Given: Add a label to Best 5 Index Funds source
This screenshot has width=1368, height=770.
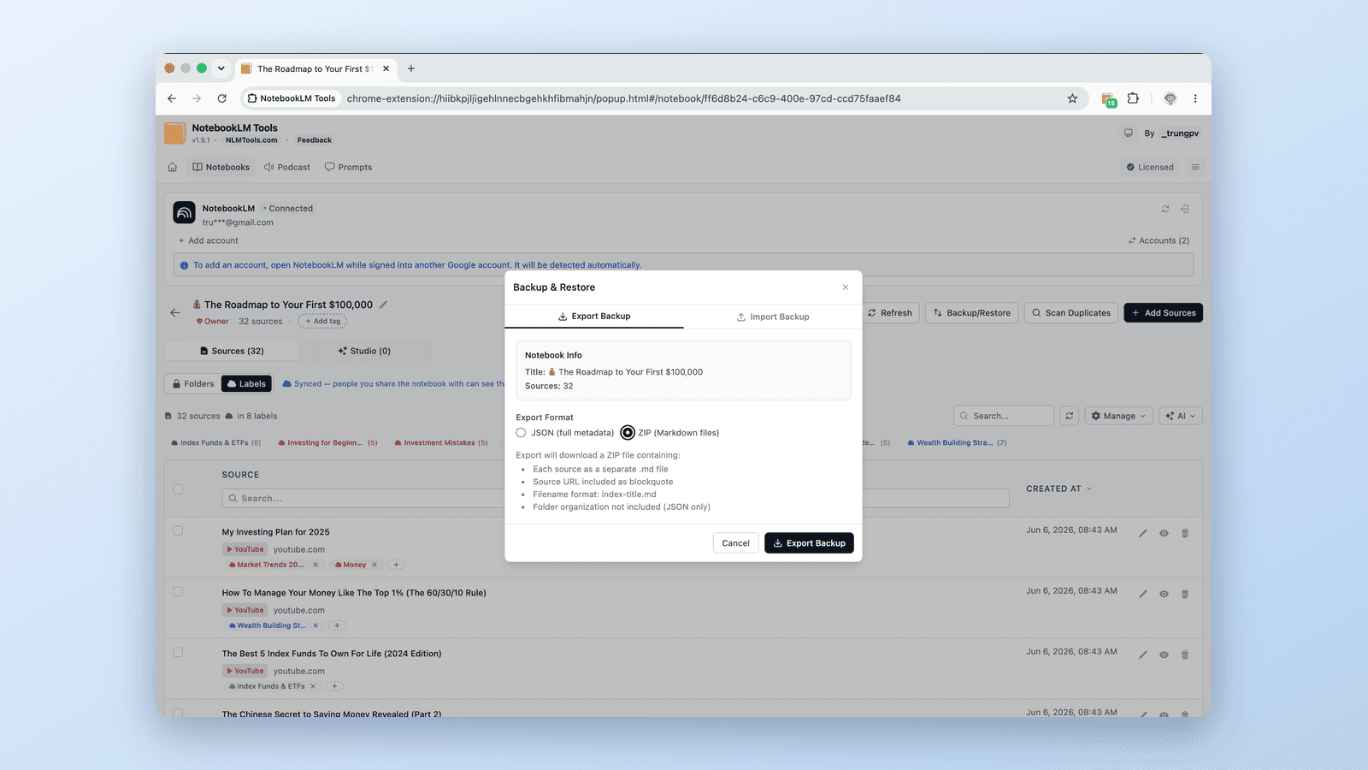Looking at the screenshot, I should (x=335, y=686).
